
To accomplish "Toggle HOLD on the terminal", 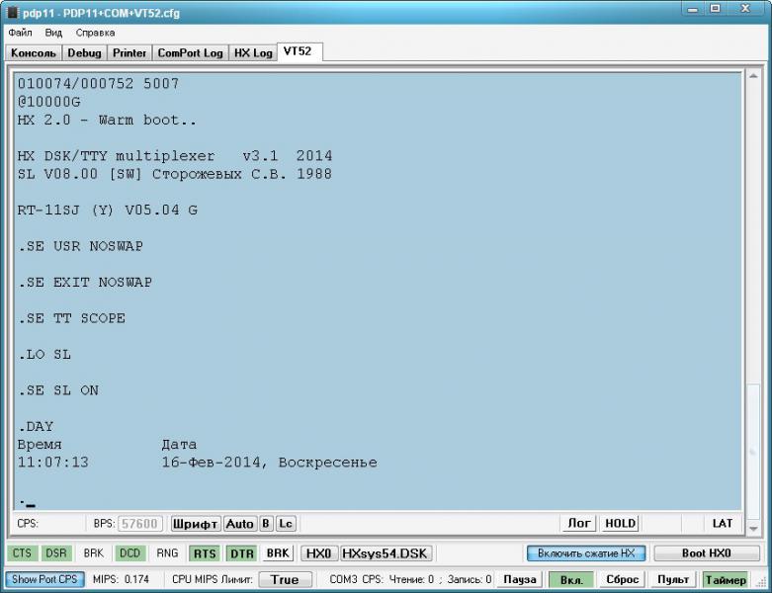I will click(x=620, y=524).
